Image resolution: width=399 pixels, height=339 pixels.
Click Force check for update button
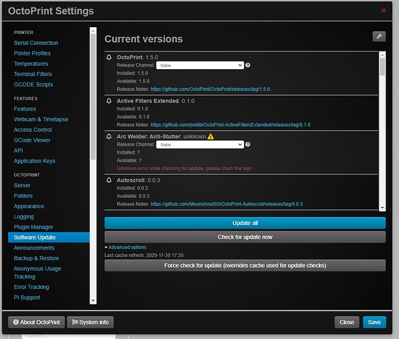pos(245,265)
